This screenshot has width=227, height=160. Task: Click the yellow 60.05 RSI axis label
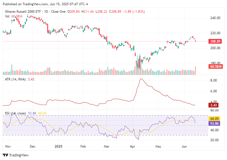[x=214, y=119]
